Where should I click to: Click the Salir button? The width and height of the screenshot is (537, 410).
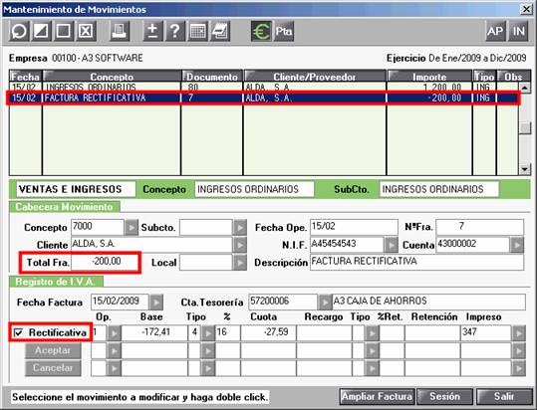click(x=504, y=397)
